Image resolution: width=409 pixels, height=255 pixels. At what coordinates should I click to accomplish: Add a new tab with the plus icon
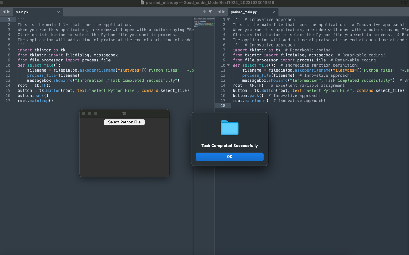(204, 12)
